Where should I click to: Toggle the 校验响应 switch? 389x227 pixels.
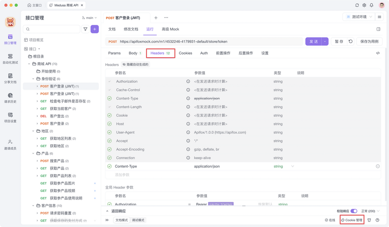353,210
